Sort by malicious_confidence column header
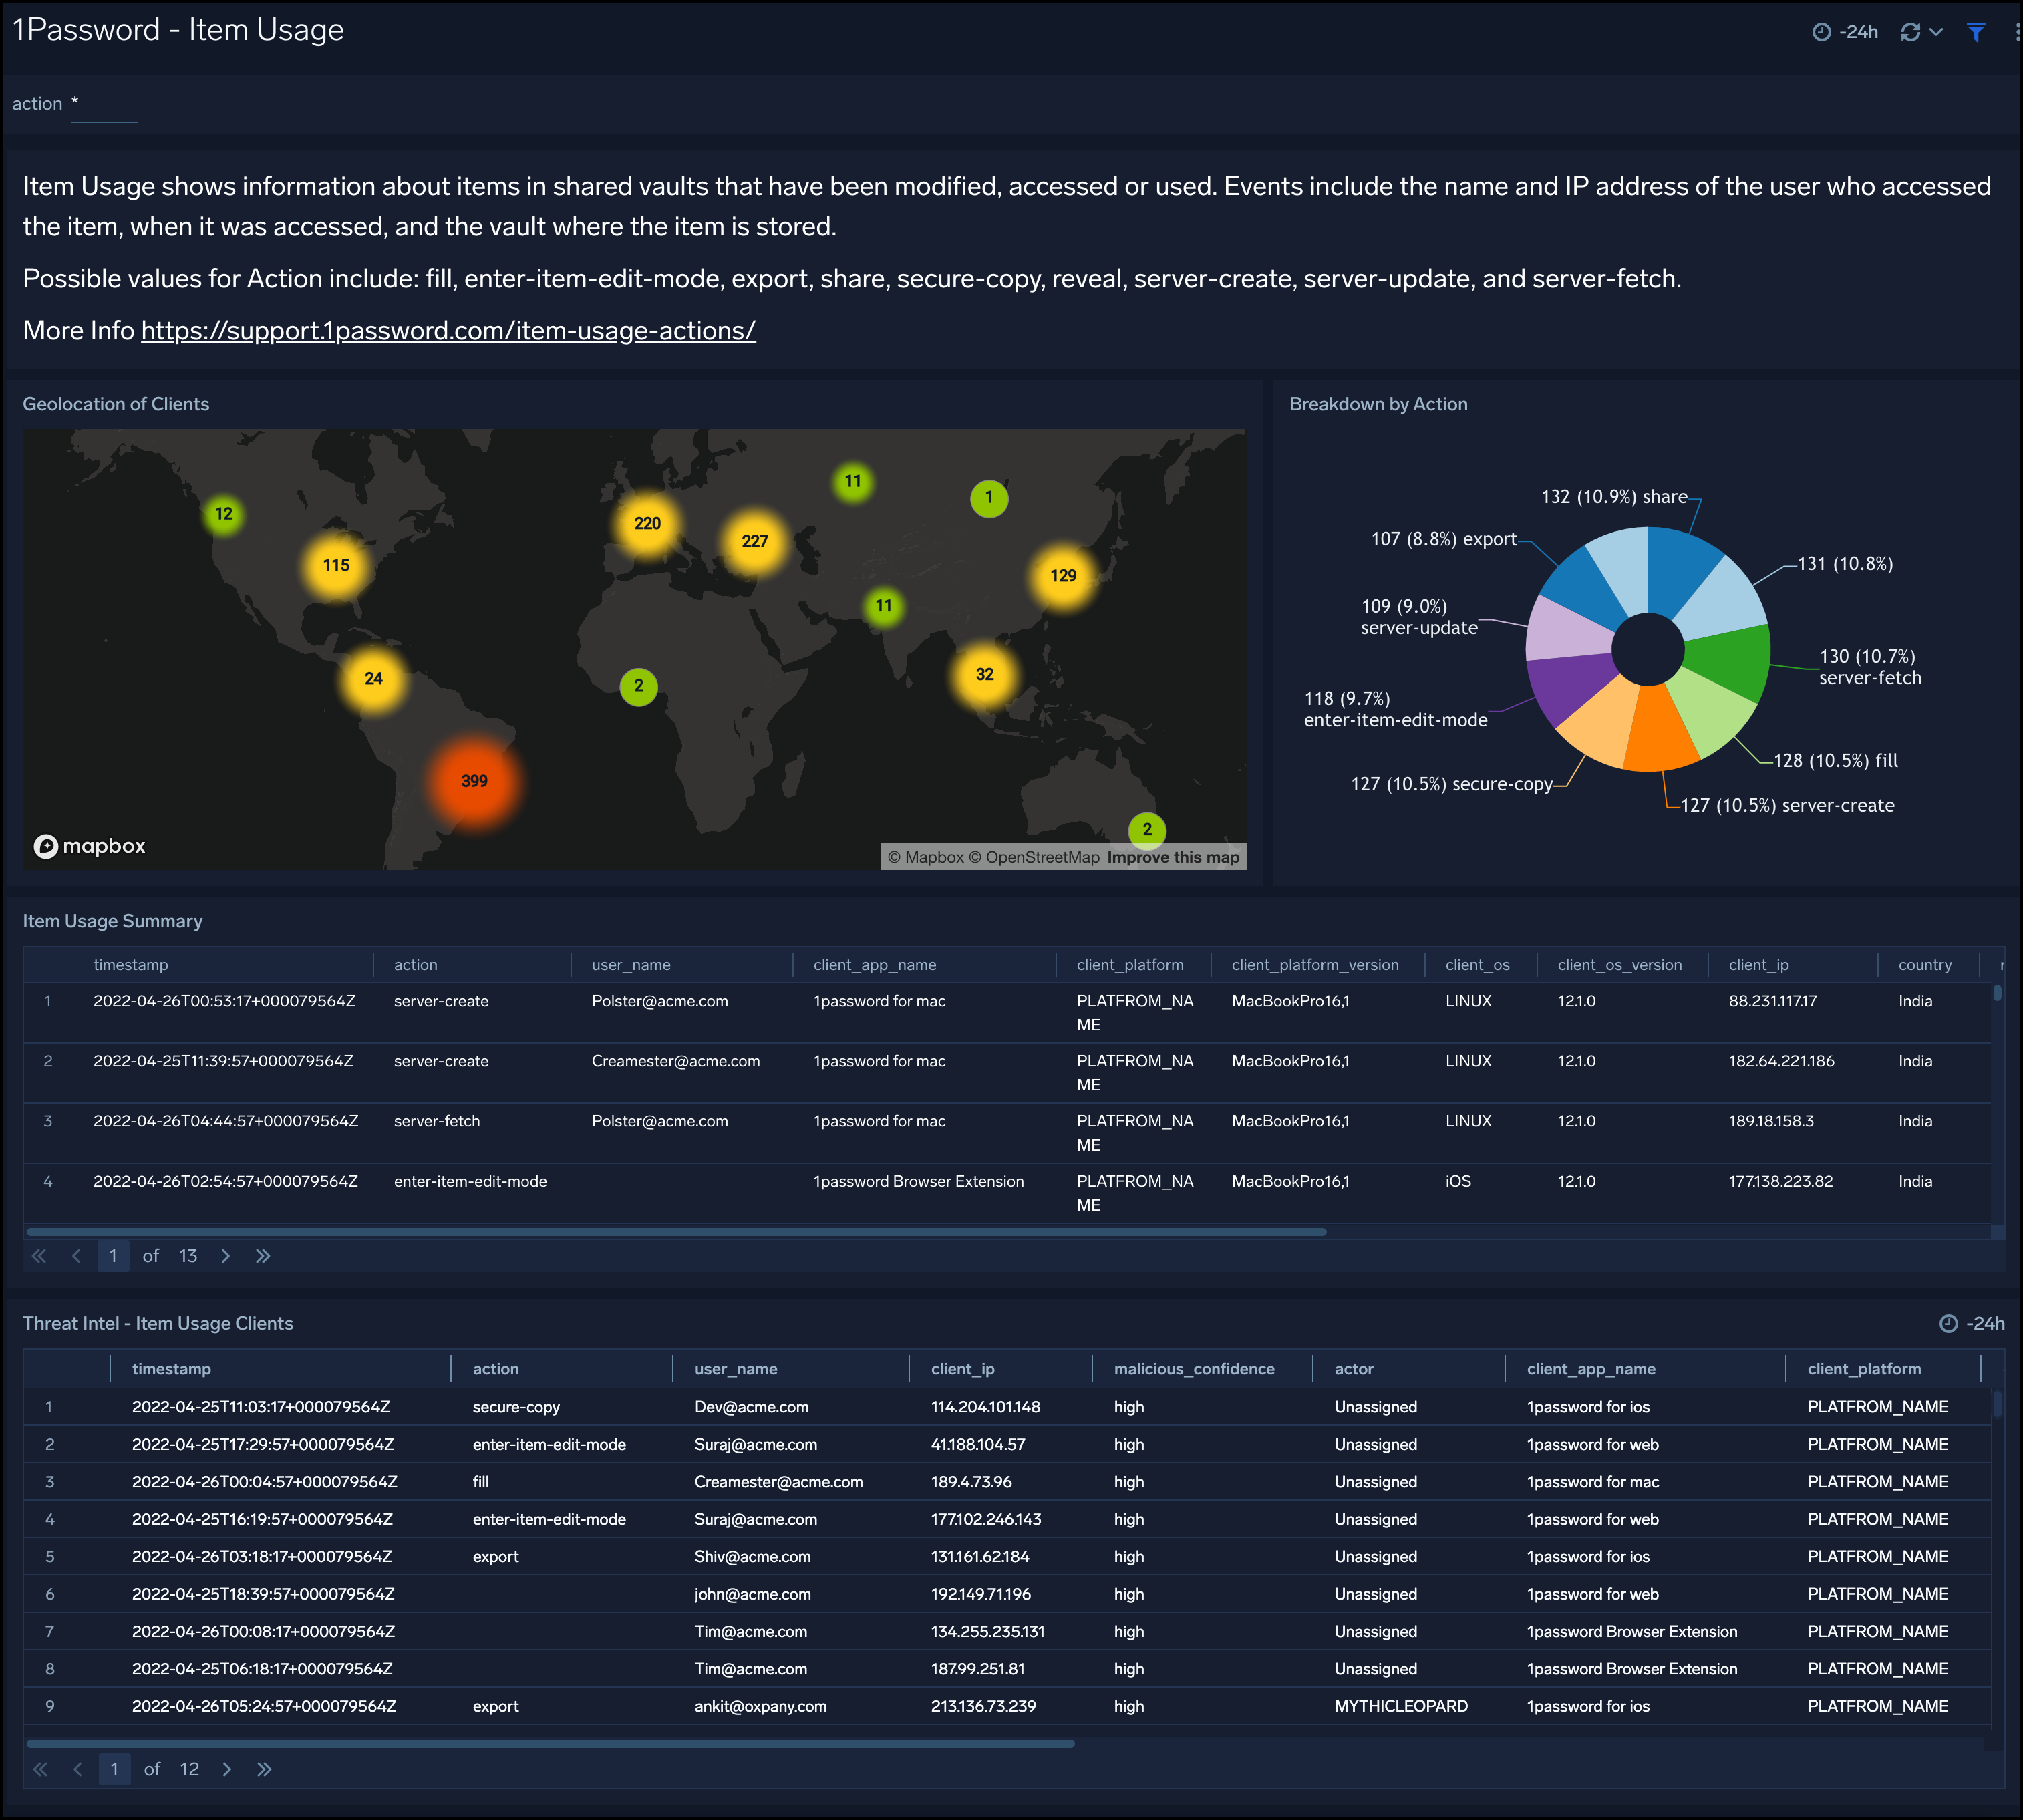The width and height of the screenshot is (2023, 1820). pos(1194,1369)
